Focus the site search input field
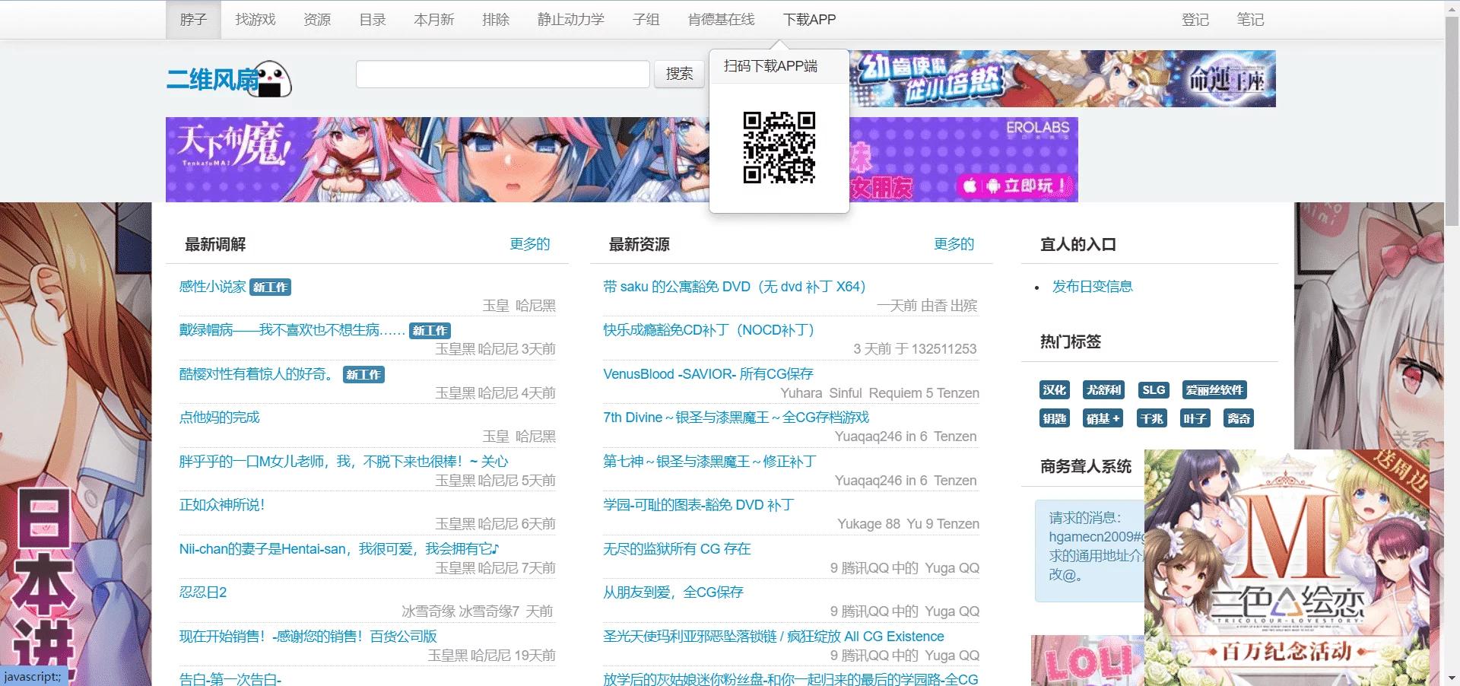This screenshot has width=1460, height=686. coord(503,74)
